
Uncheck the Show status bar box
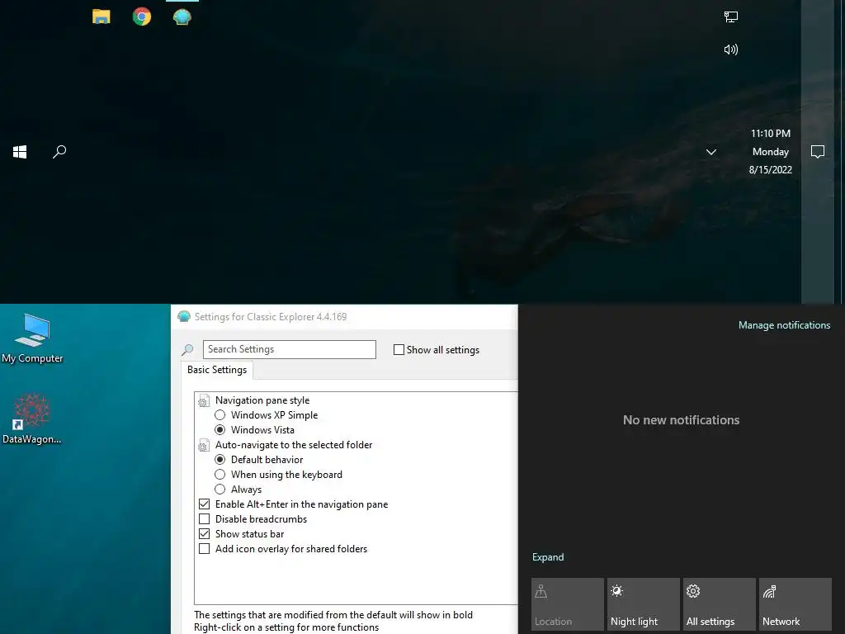205,534
